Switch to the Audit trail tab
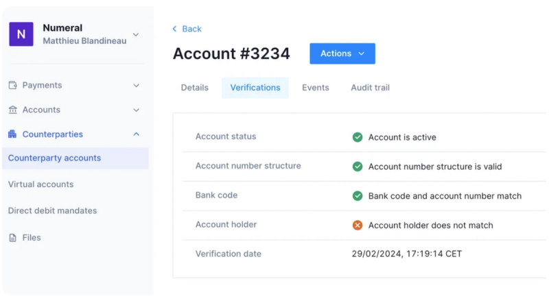The image size is (549, 305). coord(370,88)
